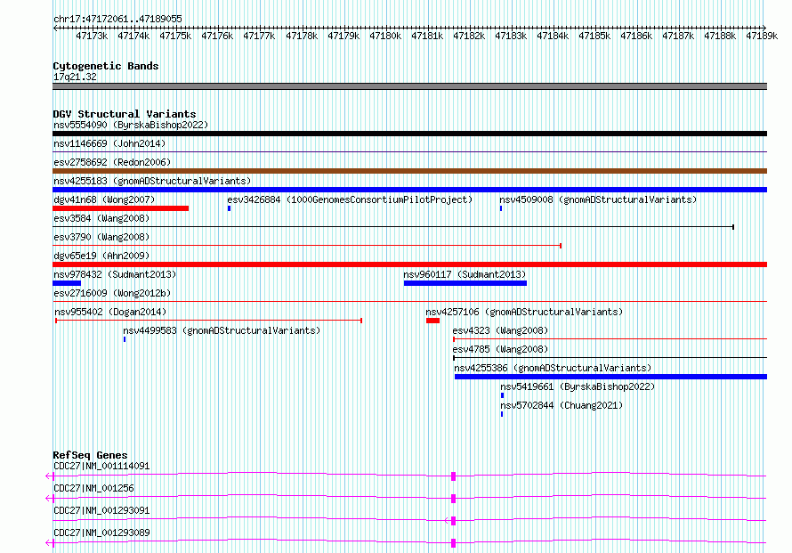Click the small red nsv4257106 block
792x553 pixels.
(x=432, y=321)
